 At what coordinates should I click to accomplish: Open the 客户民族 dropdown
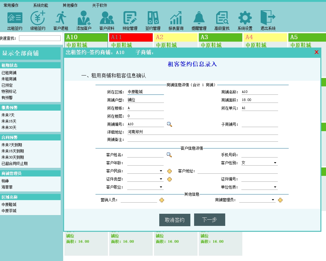pyautogui.click(x=161, y=171)
